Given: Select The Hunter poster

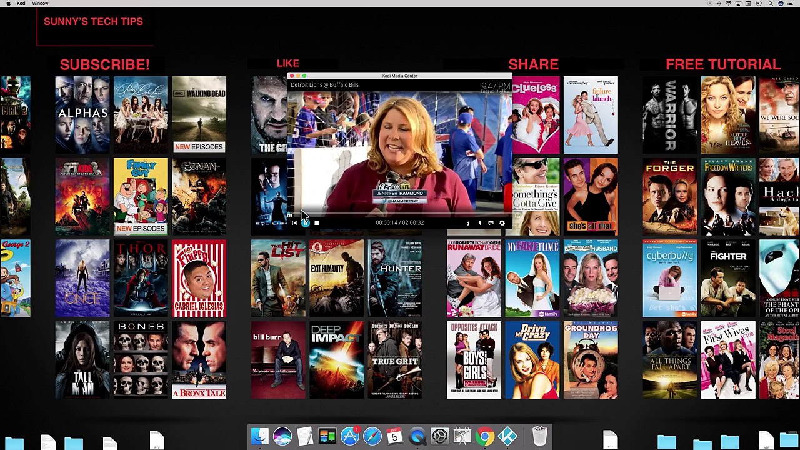Looking at the screenshot, I should 395,278.
